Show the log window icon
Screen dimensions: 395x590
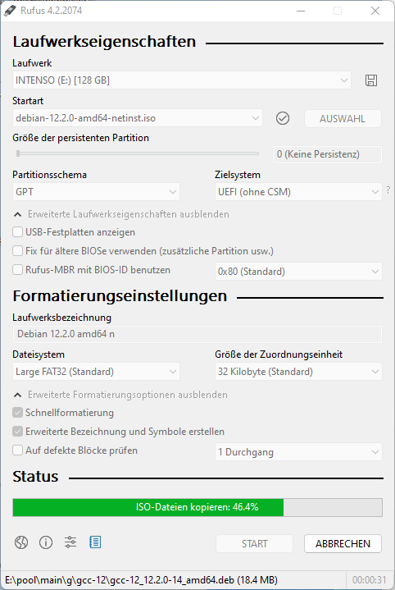[95, 542]
